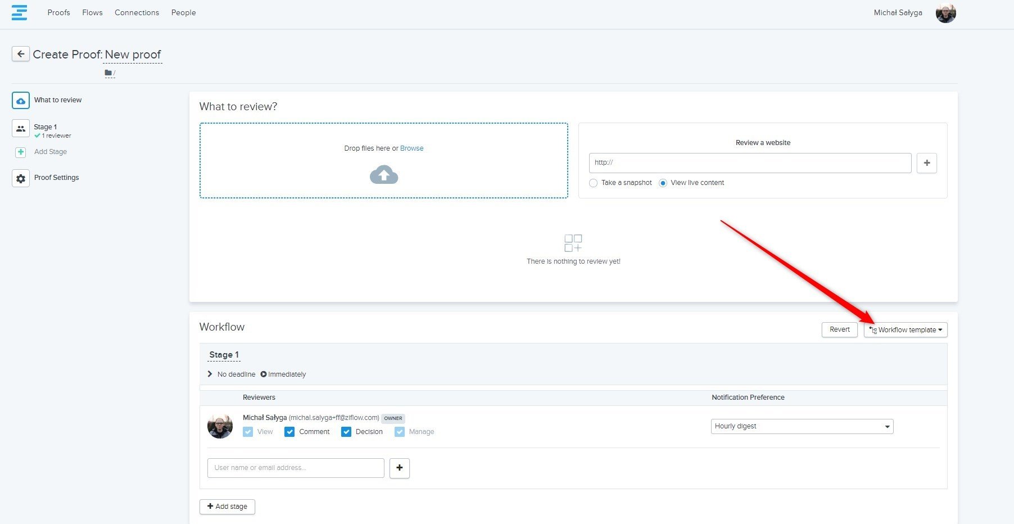The width and height of the screenshot is (1014, 524).
Task: Open the Hourly digest notification dropdown
Action: 802,426
